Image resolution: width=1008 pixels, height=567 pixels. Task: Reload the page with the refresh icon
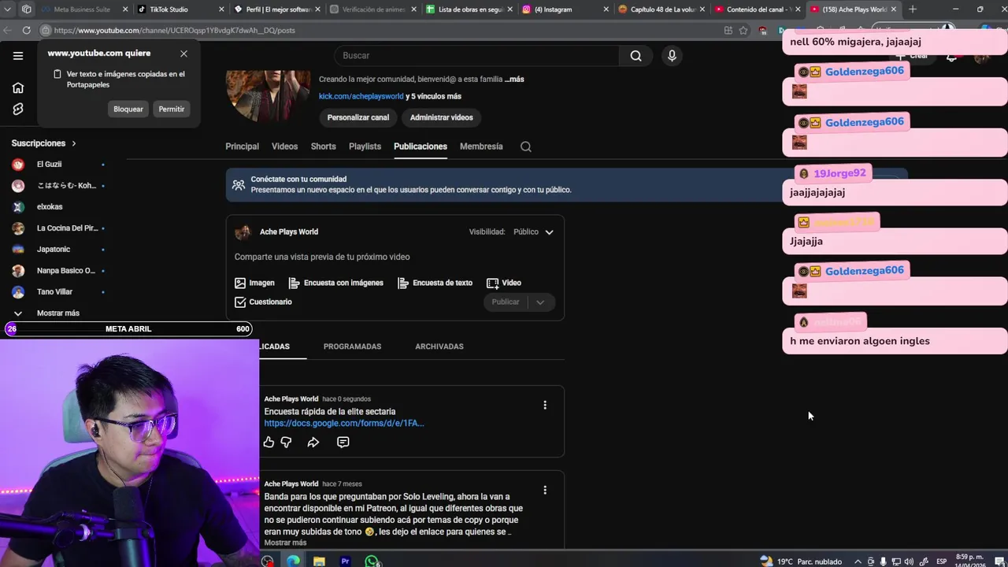[26, 30]
